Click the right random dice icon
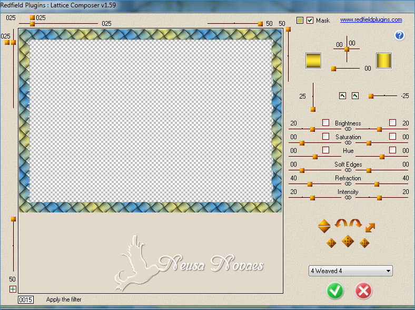Image resolution: width=415 pixels, height=310 pixels. point(364,243)
